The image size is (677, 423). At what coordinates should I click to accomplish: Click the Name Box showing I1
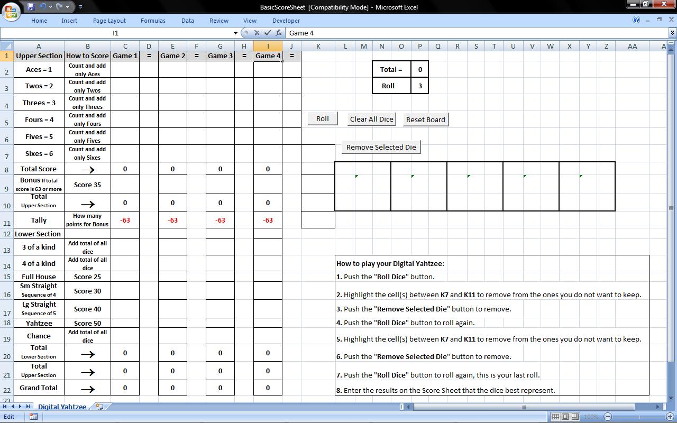click(116, 33)
